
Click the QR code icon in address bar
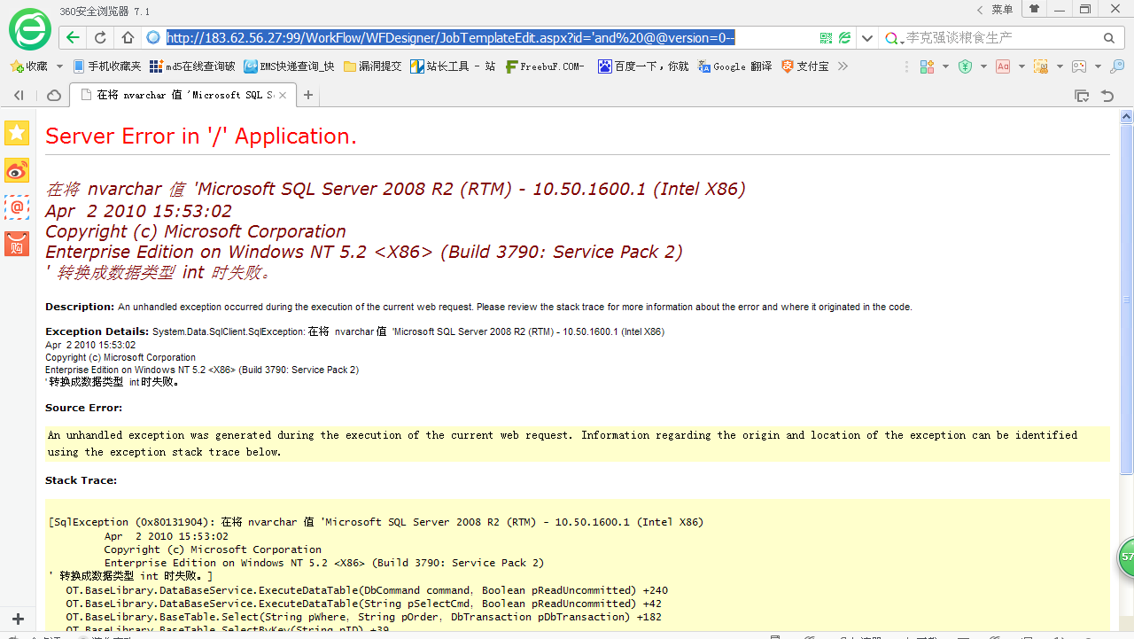(x=826, y=38)
